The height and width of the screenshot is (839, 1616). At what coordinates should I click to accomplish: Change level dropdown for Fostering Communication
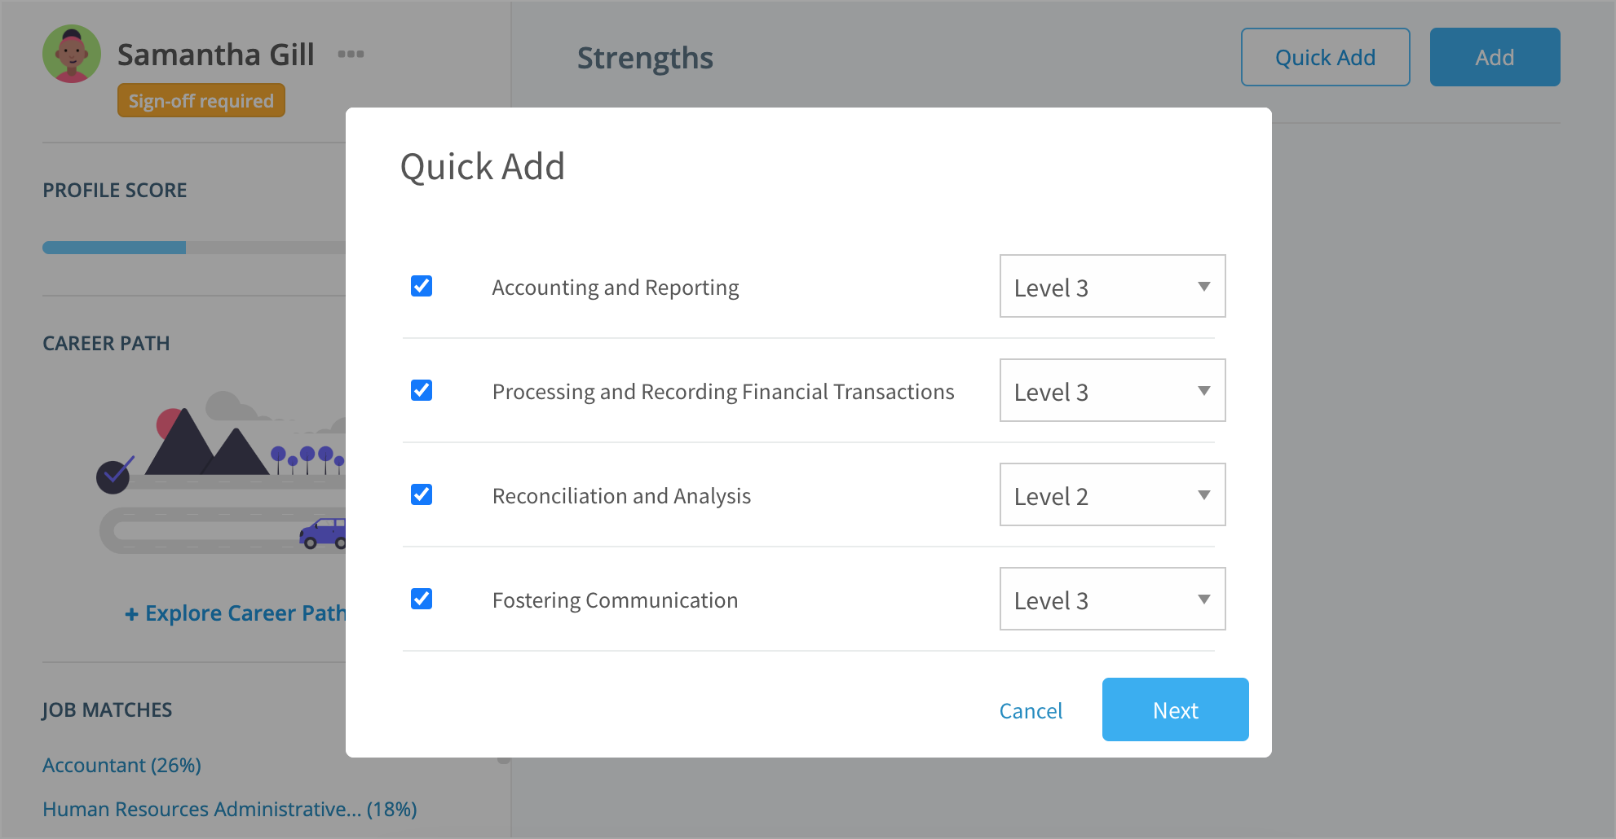(1112, 600)
